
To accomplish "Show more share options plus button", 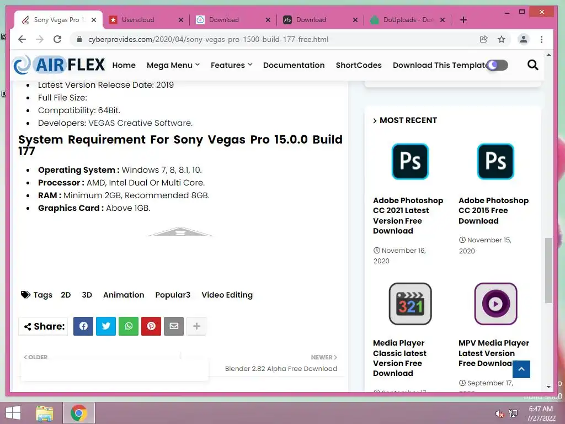I will pos(196,326).
